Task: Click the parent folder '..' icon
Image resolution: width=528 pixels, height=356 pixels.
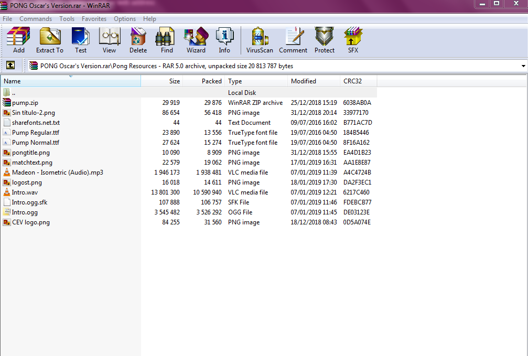Action: 7,92
